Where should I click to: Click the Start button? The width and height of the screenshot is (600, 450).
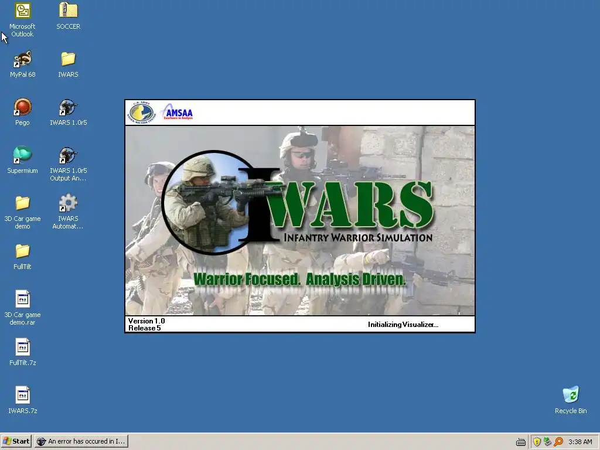click(16, 441)
